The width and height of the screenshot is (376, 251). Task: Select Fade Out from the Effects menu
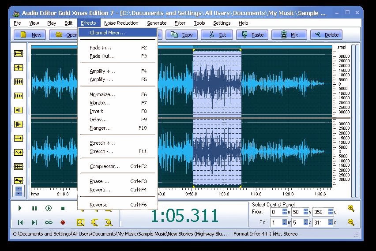click(x=118, y=56)
